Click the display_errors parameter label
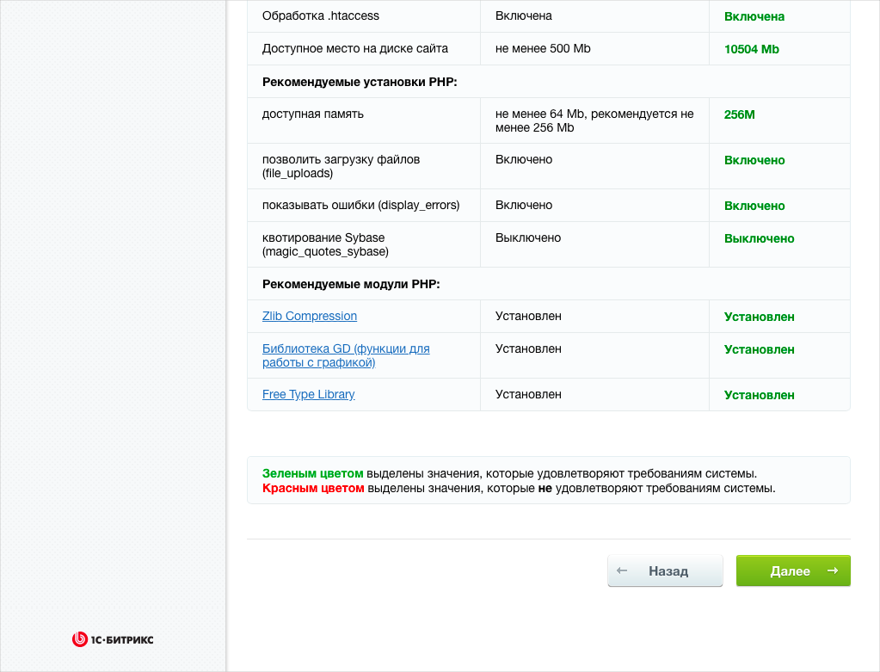 point(360,205)
